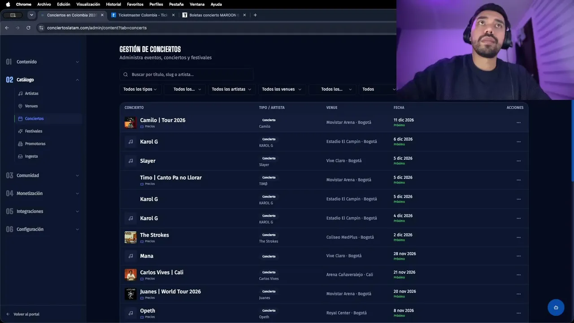Click the Coliseo MedPlus · Bogotá venue cell

coord(350,237)
